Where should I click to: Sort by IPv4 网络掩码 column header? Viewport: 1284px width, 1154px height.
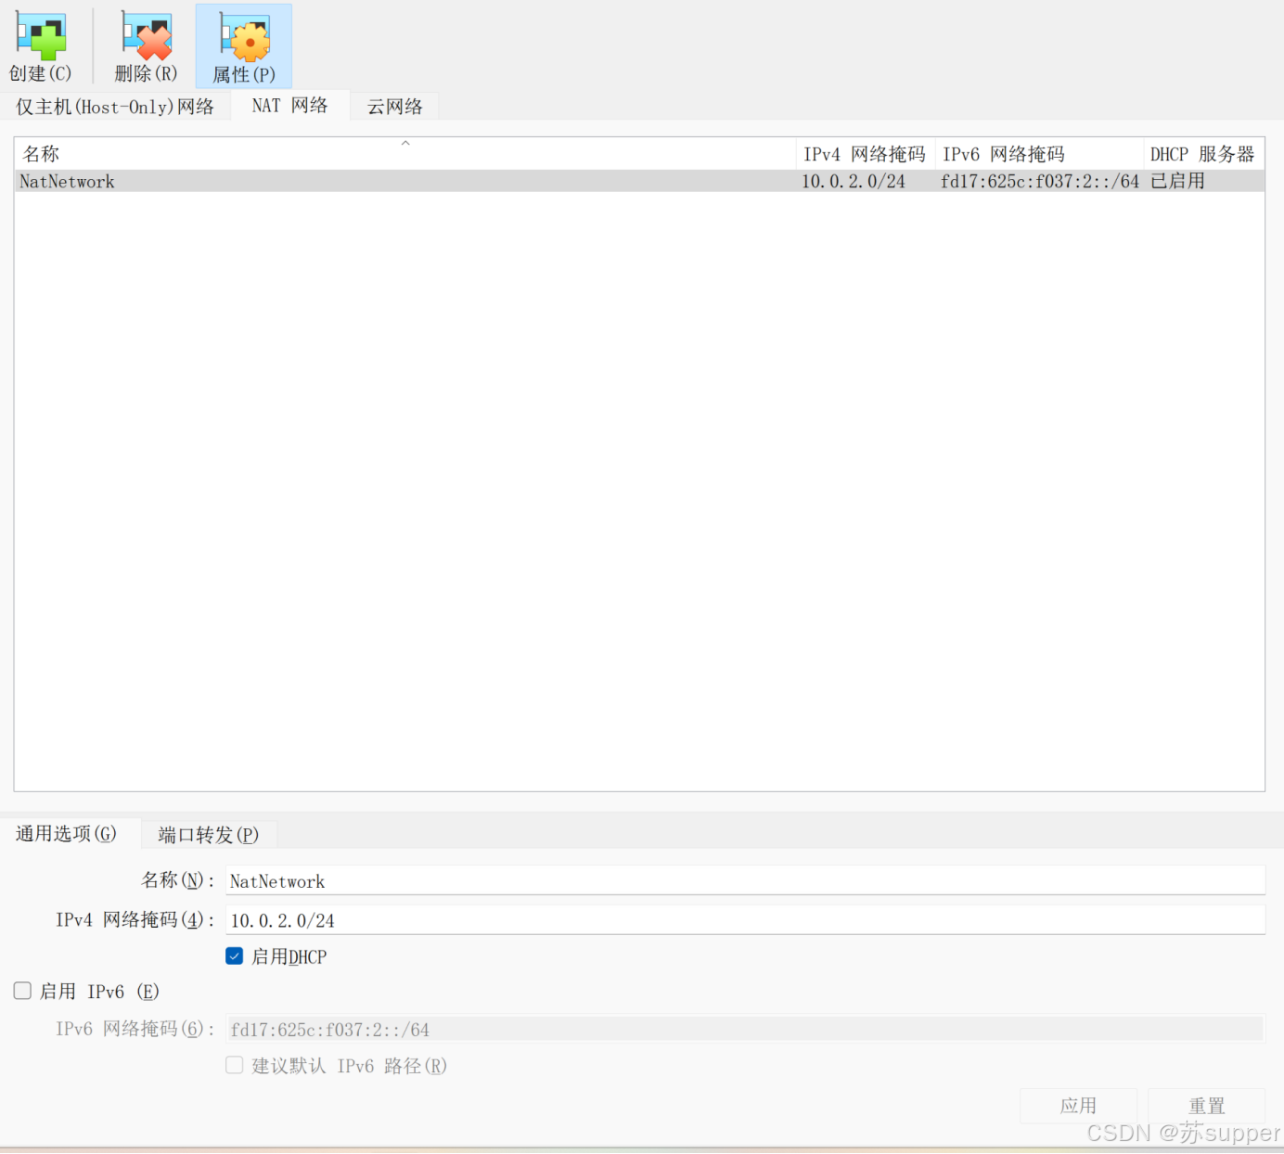(x=866, y=154)
